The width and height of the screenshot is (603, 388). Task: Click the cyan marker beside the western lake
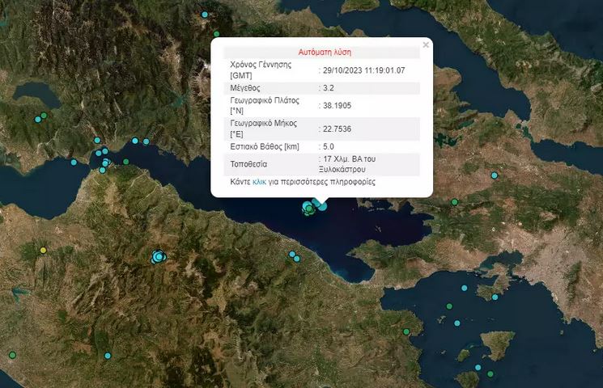36,119
